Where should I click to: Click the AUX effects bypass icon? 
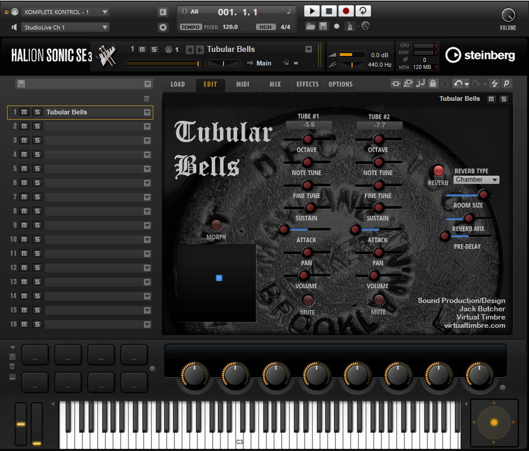click(x=408, y=83)
